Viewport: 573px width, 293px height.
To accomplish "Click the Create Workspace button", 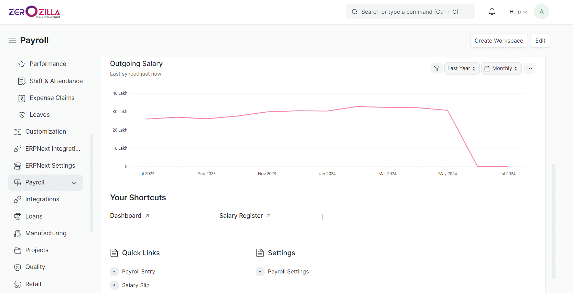I will (498, 41).
